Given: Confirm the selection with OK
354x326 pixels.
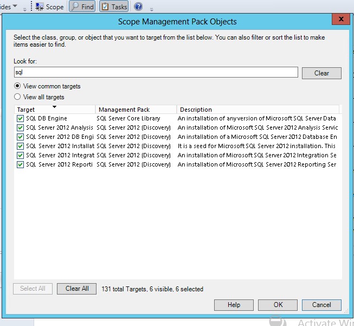Looking at the screenshot, I should (278, 305).
